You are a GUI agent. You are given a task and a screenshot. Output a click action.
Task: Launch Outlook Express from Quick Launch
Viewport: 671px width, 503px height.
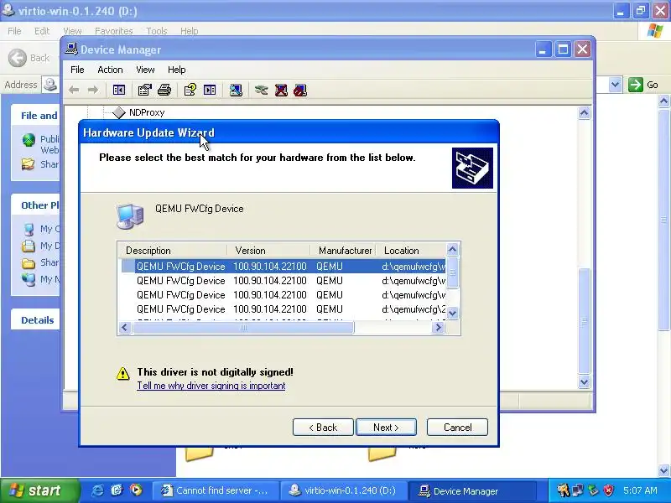tap(117, 490)
